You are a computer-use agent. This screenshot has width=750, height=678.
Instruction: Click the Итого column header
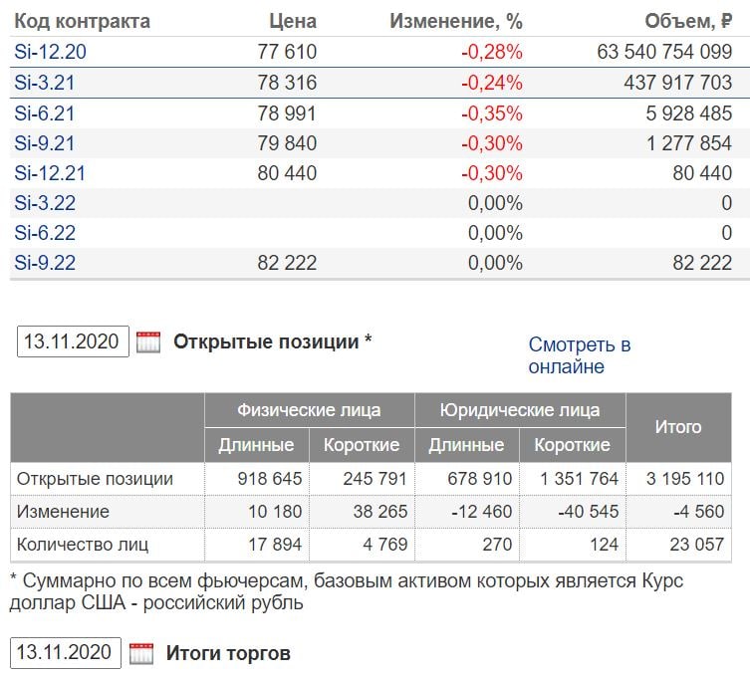677,427
